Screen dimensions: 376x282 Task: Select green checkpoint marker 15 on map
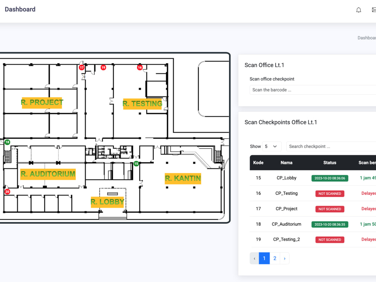coord(136,164)
